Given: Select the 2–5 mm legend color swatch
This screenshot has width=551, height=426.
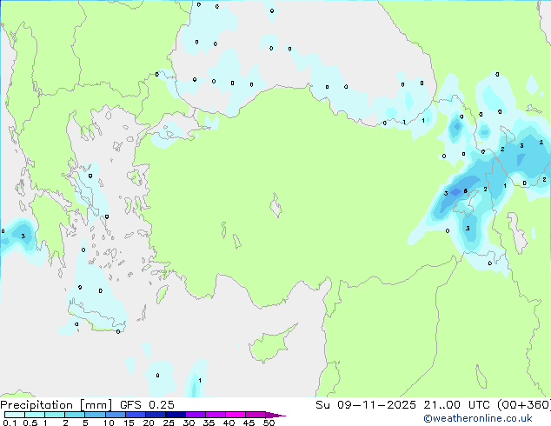Looking at the screenshot, I should 75,415.
